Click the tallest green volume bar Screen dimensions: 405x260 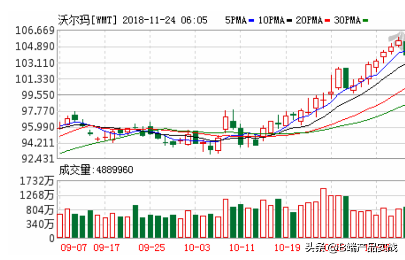pyautogui.click(x=346, y=217)
